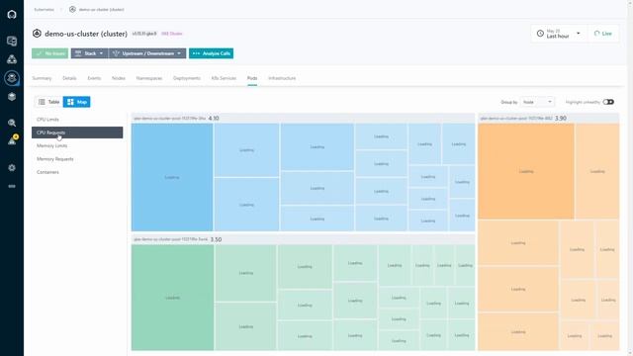The width and height of the screenshot is (633, 356).
Task: Click the green No Issues button
Action: 50,53
